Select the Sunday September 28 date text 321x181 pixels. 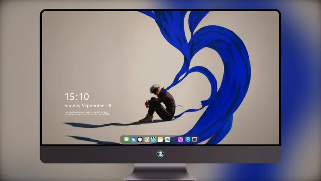coord(88,106)
